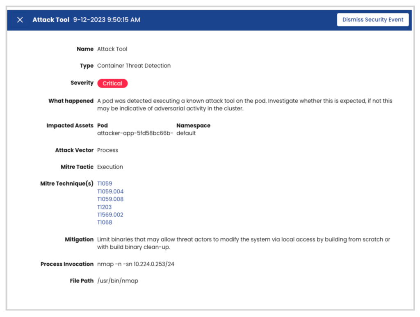Image resolution: width=420 pixels, height=317 pixels.
Task: Select file path /usr/bin/nmap
Action: [x=118, y=281]
